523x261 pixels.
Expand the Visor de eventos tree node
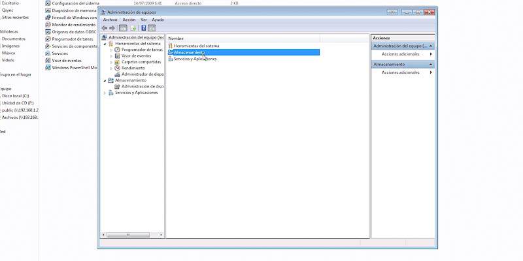coord(111,56)
